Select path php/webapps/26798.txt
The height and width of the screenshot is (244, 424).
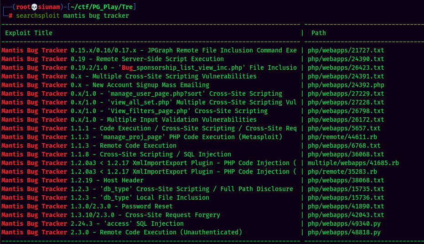point(346,111)
